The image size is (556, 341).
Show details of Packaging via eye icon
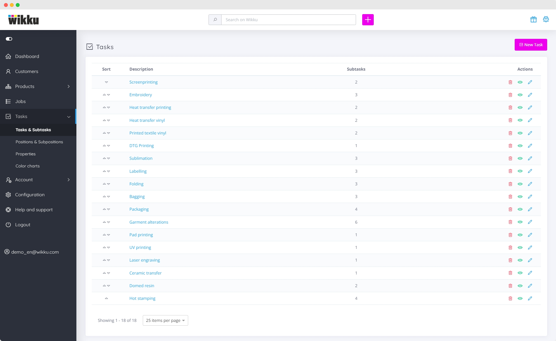click(x=520, y=209)
